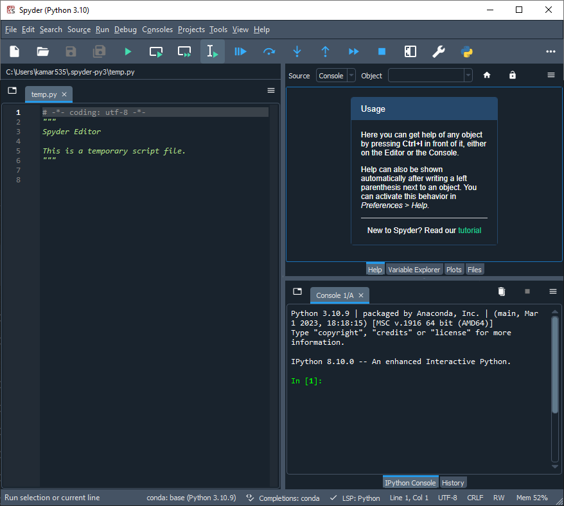Open the Projects menu
564x506 pixels.
[x=191, y=30]
